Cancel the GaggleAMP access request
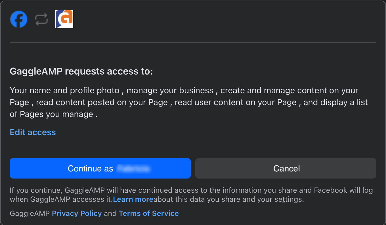The height and width of the screenshot is (225, 386). coord(286,168)
